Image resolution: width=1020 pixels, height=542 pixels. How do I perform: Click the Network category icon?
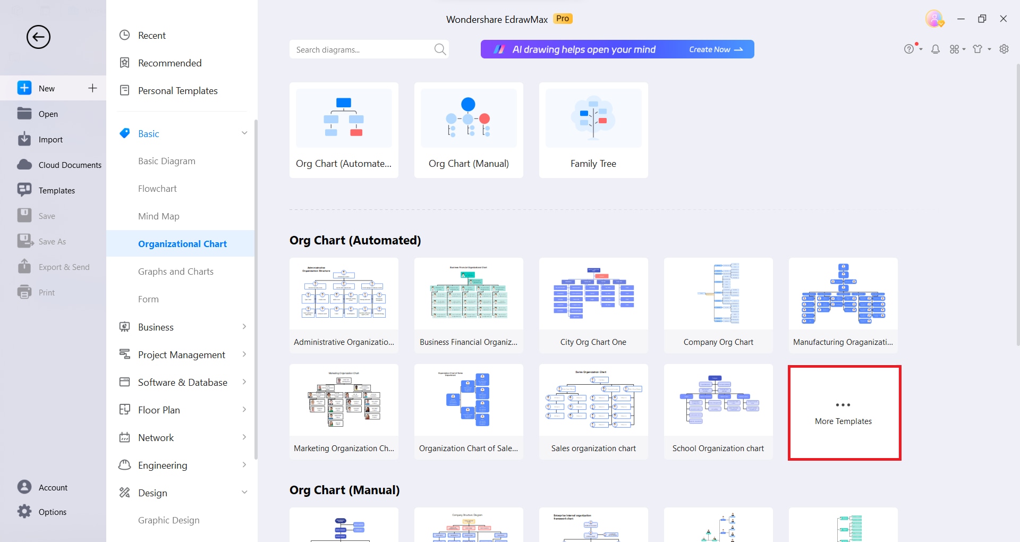point(125,437)
